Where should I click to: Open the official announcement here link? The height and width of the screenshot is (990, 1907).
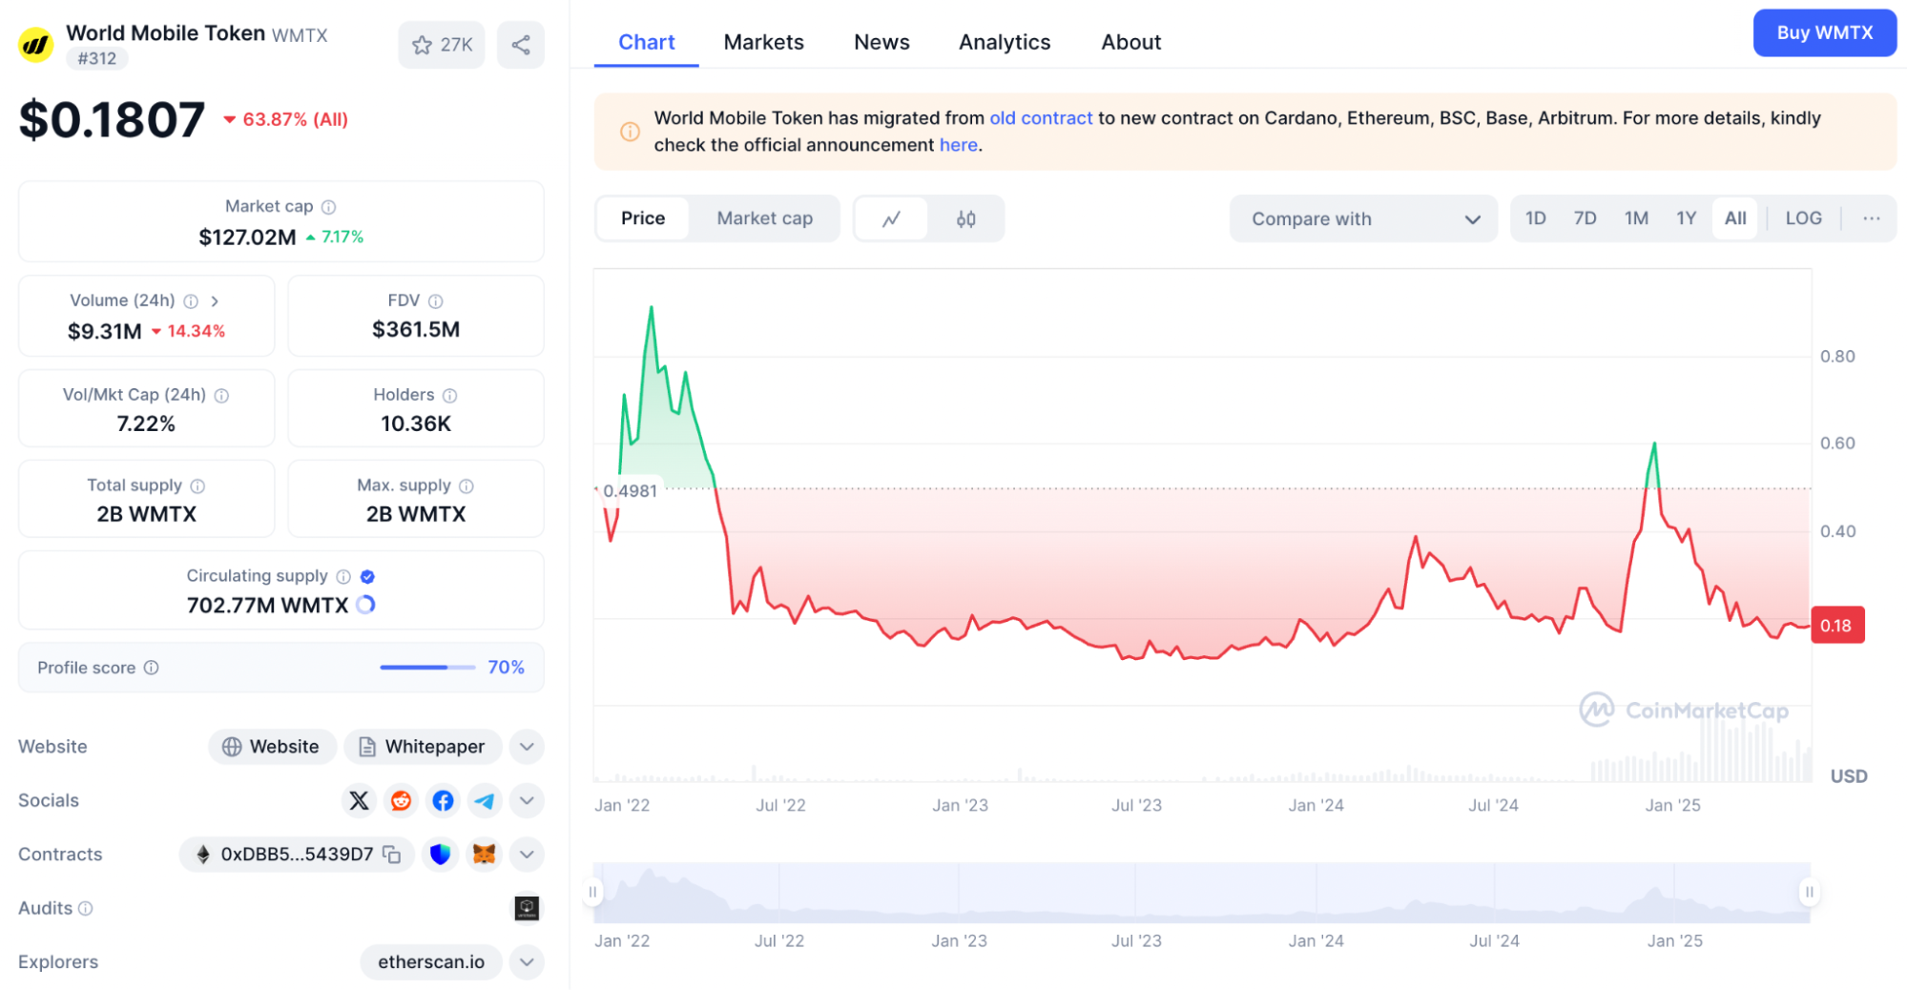pyautogui.click(x=958, y=145)
